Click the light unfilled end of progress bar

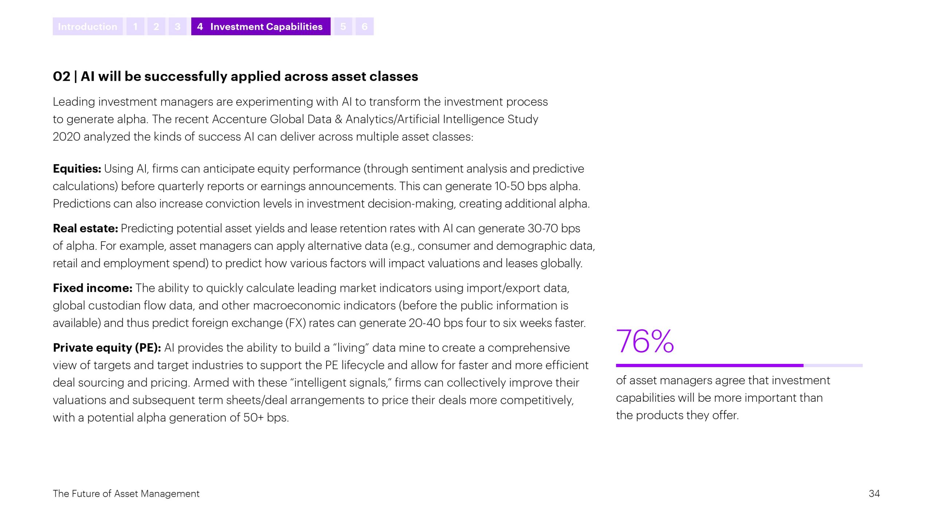(833, 365)
